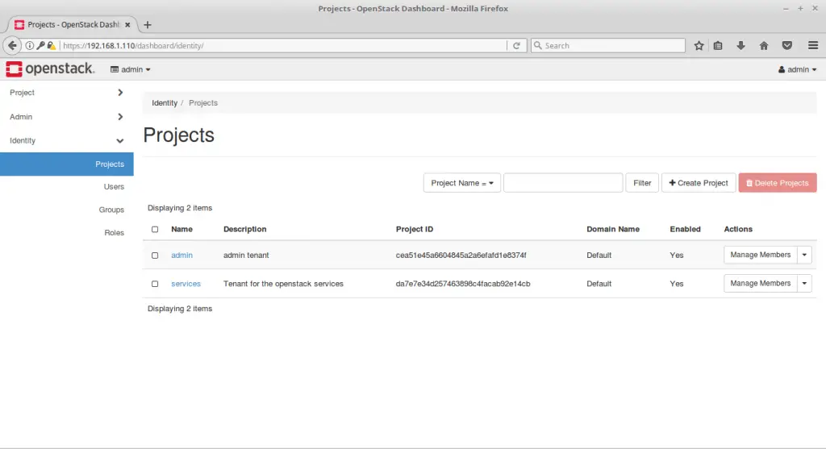Image resolution: width=826 pixels, height=449 pixels.
Task: Select the Projects - OpenStack Dashboard tab
Action: tap(73, 25)
